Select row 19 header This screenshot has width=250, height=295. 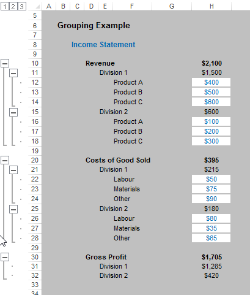tap(35, 151)
